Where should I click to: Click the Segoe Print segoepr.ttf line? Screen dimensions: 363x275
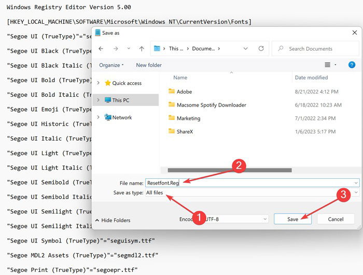tap(72, 270)
